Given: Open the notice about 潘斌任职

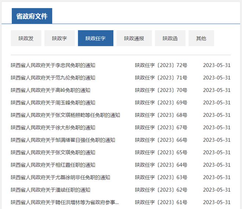Looking at the screenshot, I should (51, 190).
